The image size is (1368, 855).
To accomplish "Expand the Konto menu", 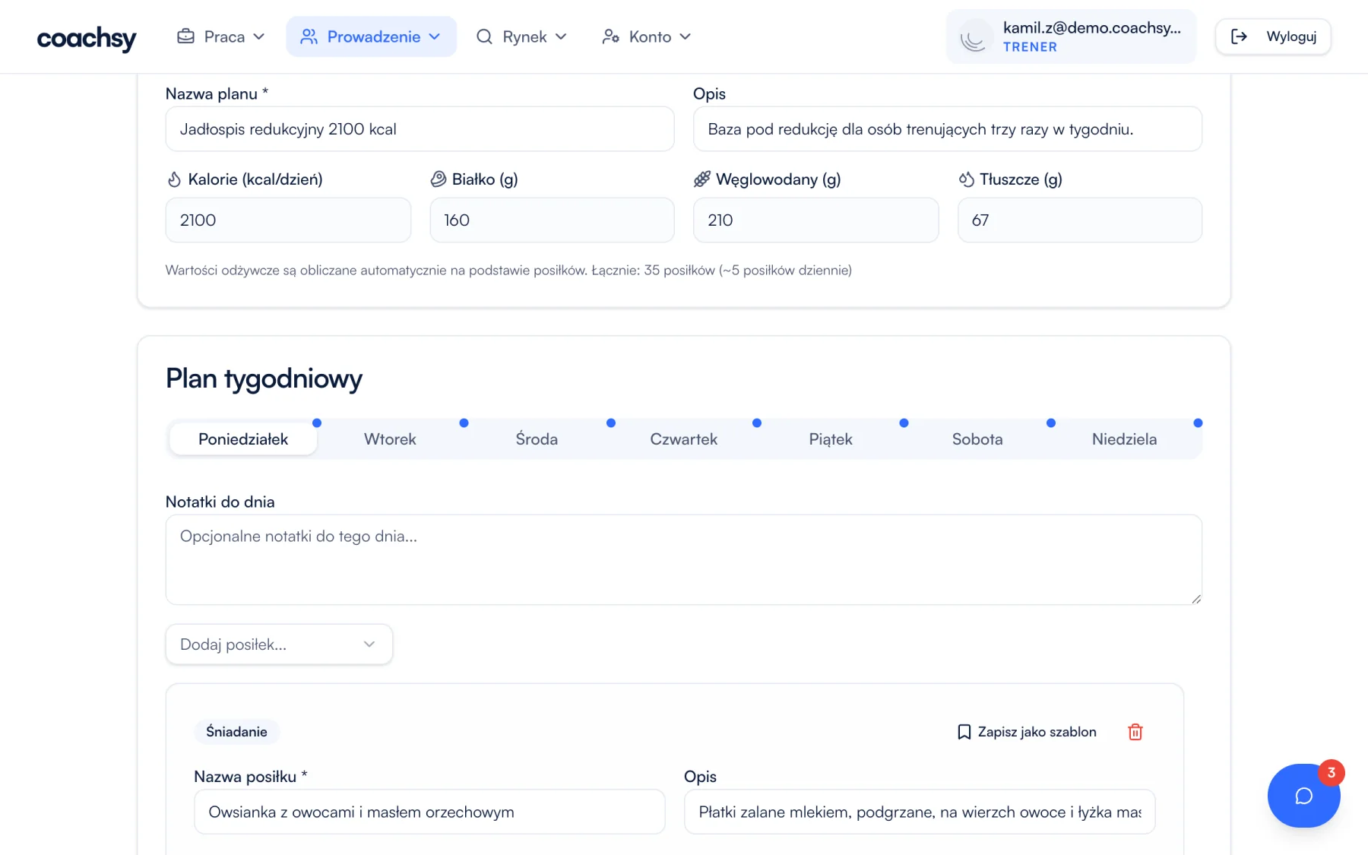I will point(648,36).
